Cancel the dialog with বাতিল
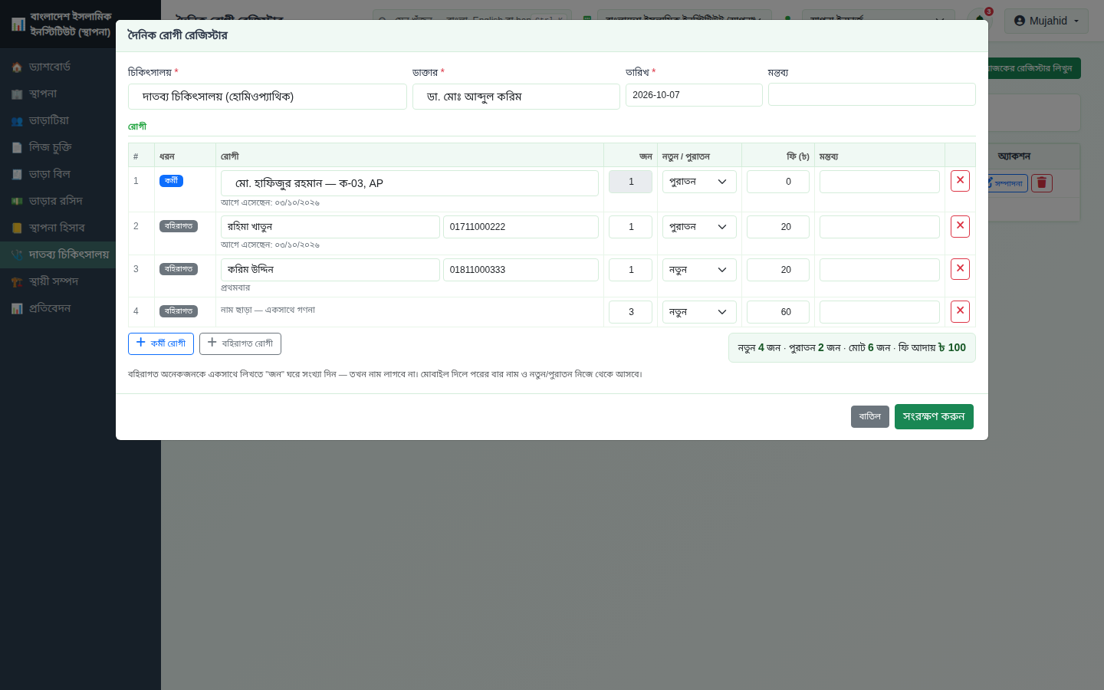1104x690 pixels. click(870, 416)
